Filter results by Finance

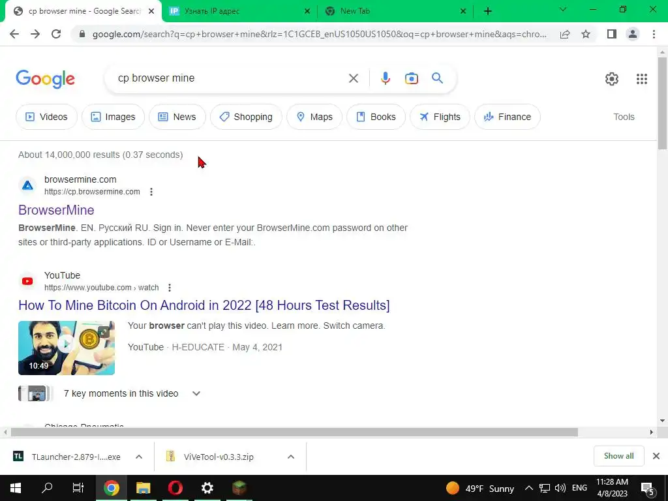click(508, 117)
